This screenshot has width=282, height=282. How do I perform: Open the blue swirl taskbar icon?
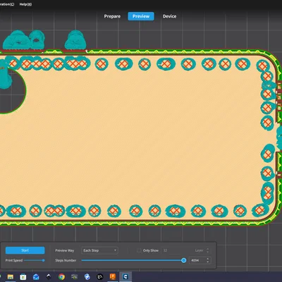coord(87,277)
